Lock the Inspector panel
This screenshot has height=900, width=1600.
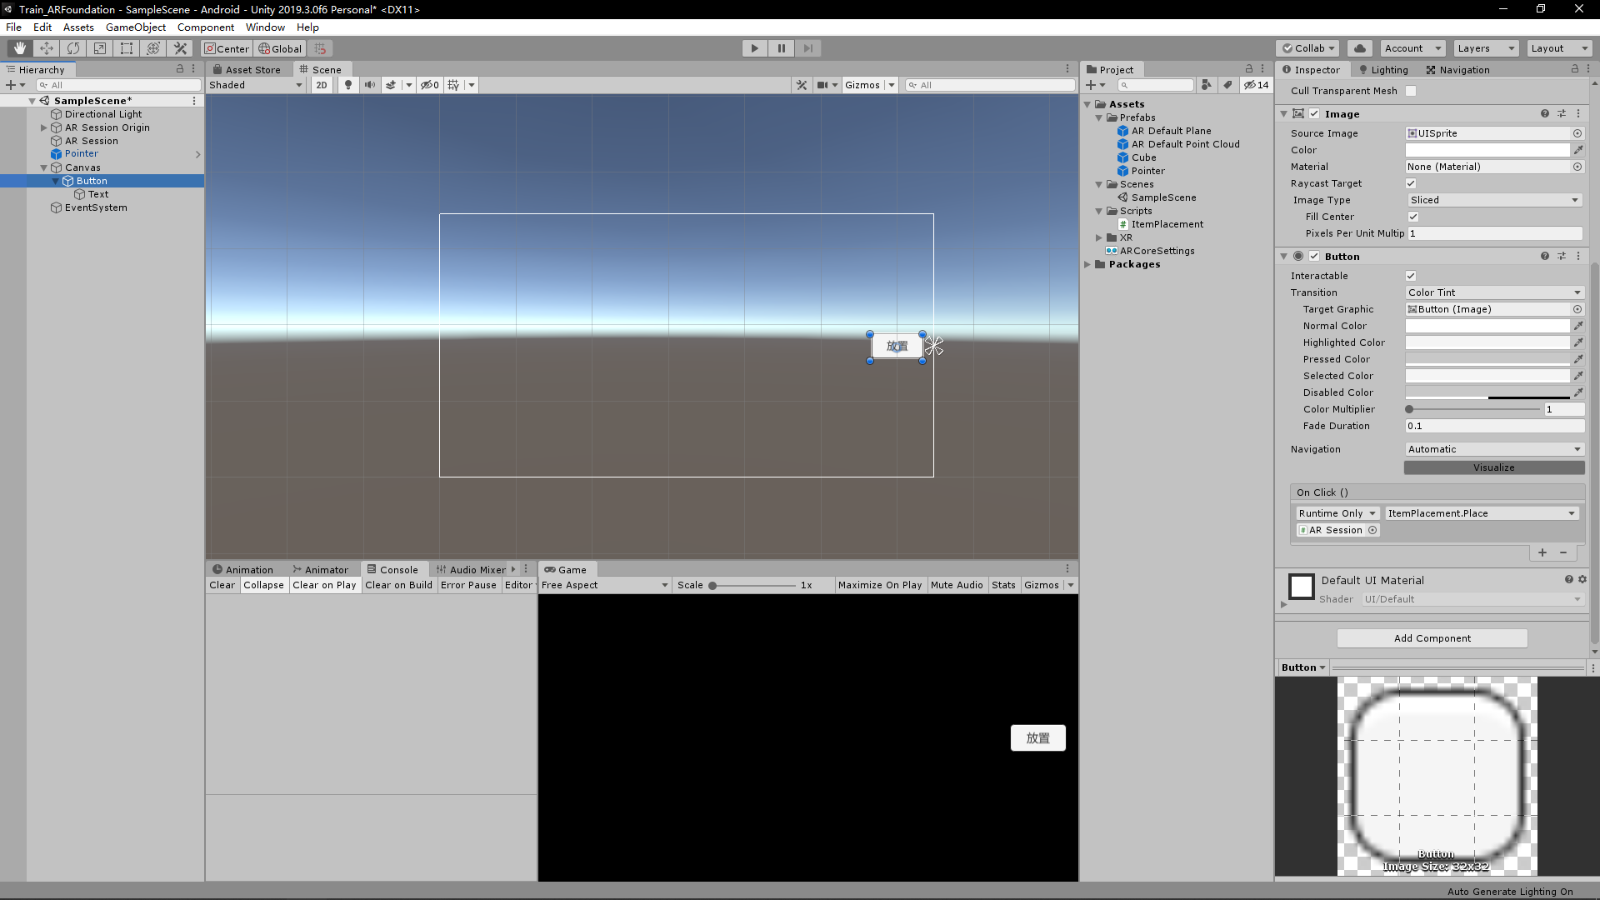[1575, 69]
